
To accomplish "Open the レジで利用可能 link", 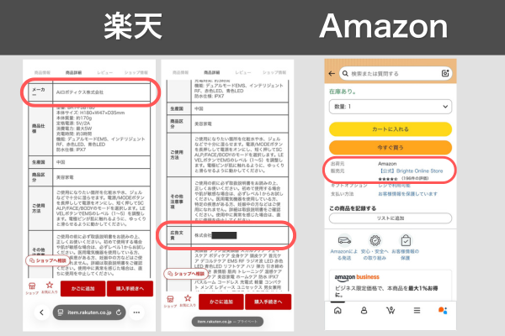I will coord(394,186).
